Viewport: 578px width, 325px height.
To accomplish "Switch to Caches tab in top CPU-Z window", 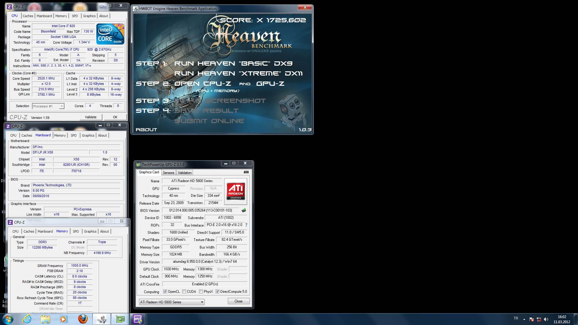I will [x=28, y=16].
